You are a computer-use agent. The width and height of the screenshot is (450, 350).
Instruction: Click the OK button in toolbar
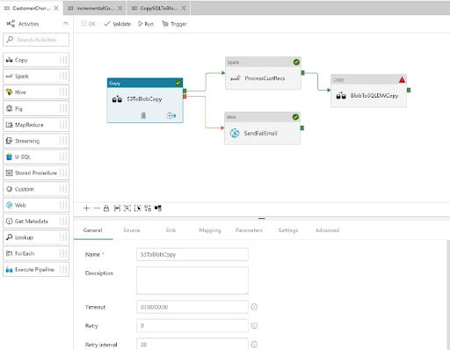[x=88, y=24]
